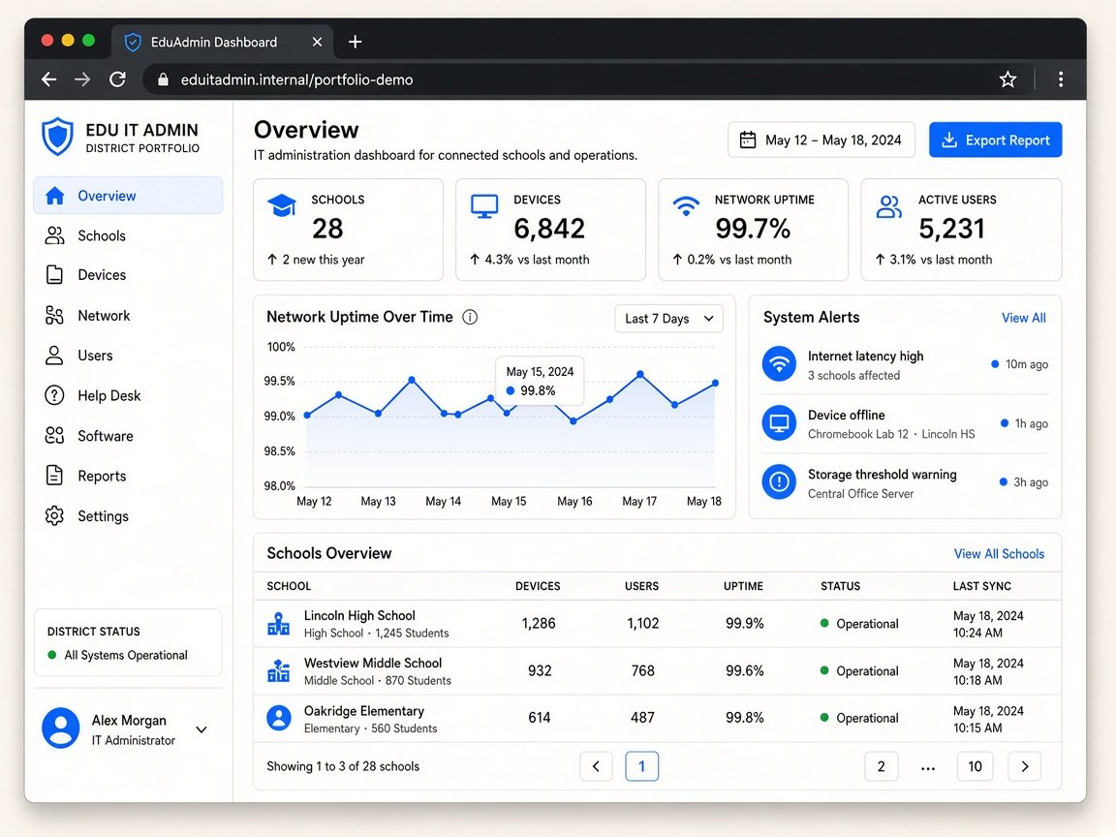This screenshot has height=837, width=1116.
Task: Click the May 17 peak point on the uptime chart
Action: pyautogui.click(x=640, y=374)
